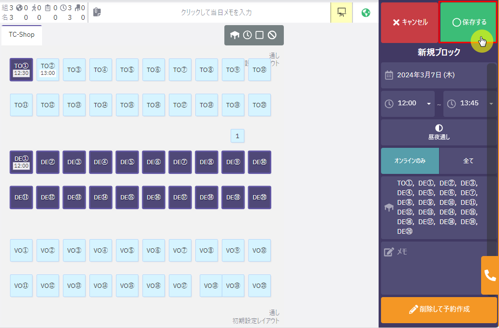Viewport: 499px width, 328px height.
Task: Toggle 昼夜通し all-day option
Action: pos(439,132)
